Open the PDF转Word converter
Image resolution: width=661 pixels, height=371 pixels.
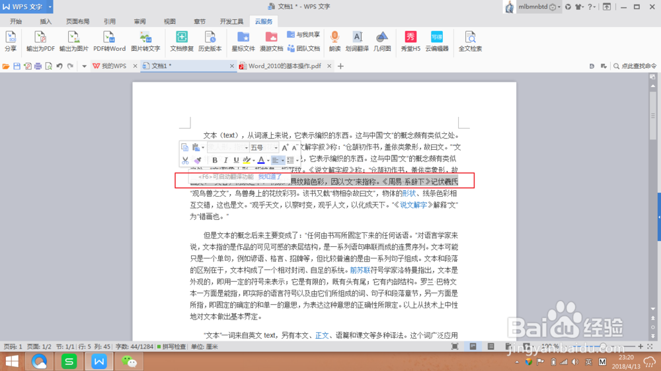click(x=109, y=42)
